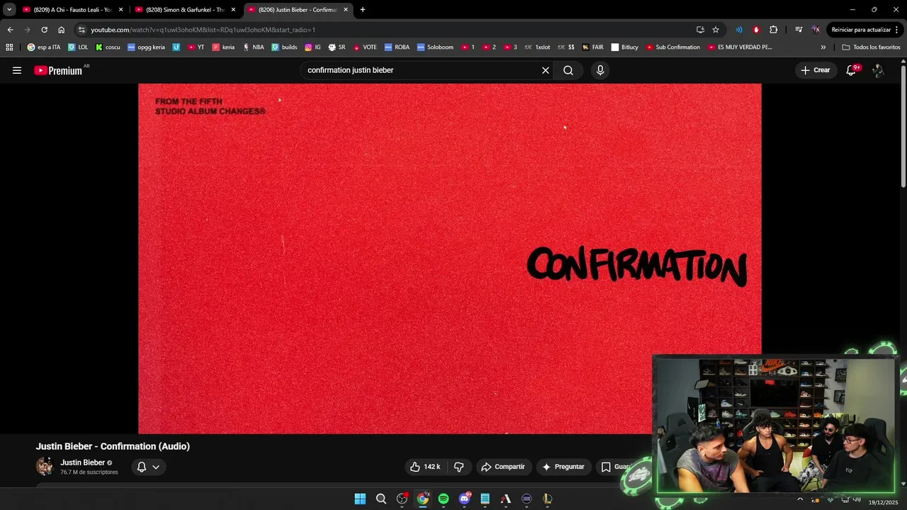Open opgg keria bookmark
907x510 pixels.
(x=146, y=47)
